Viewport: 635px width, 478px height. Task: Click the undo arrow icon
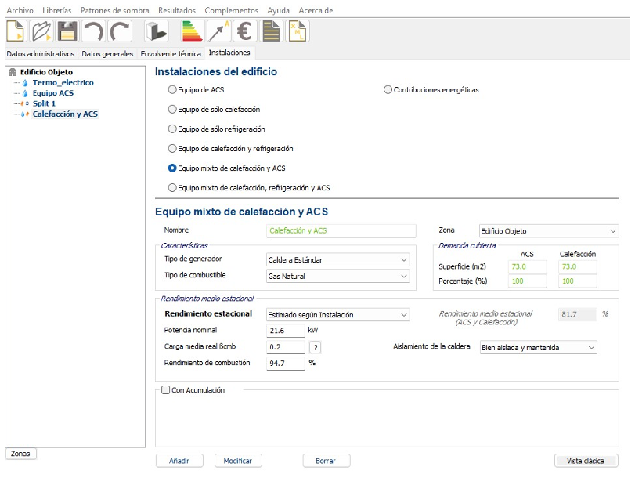(93, 31)
